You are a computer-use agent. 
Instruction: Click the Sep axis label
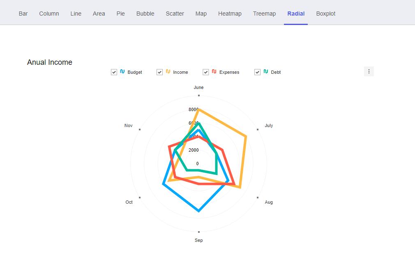[198, 240]
